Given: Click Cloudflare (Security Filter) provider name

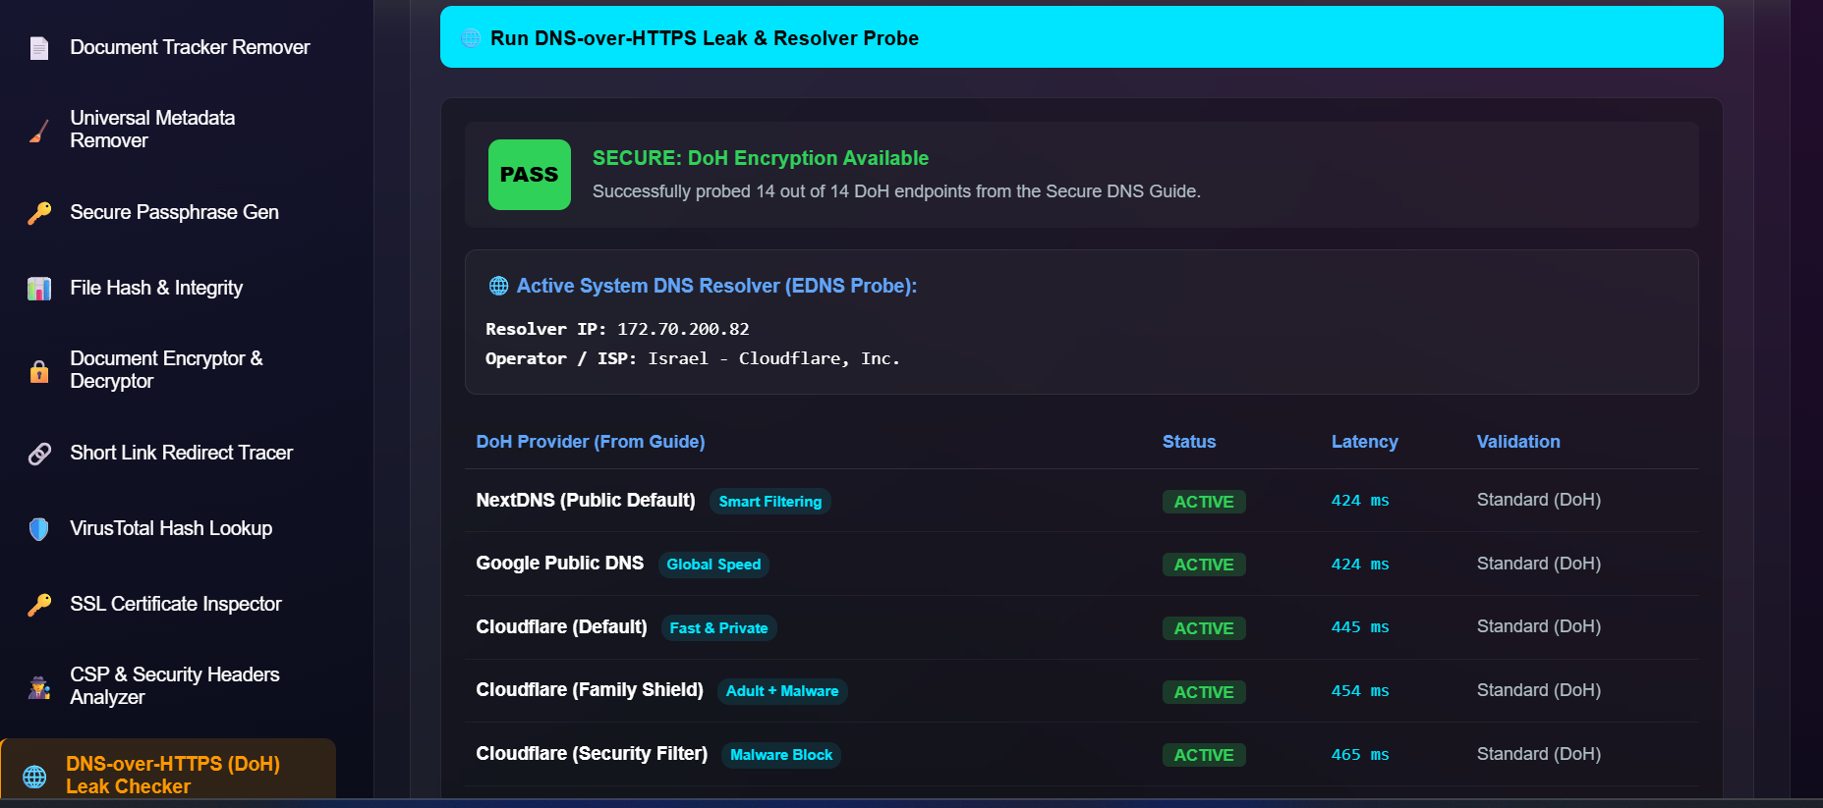Looking at the screenshot, I should pos(592,754).
